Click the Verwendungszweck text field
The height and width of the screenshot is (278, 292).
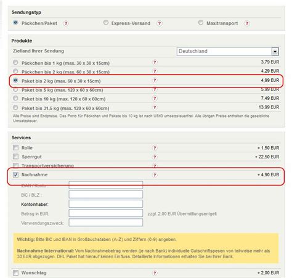coord(106,223)
